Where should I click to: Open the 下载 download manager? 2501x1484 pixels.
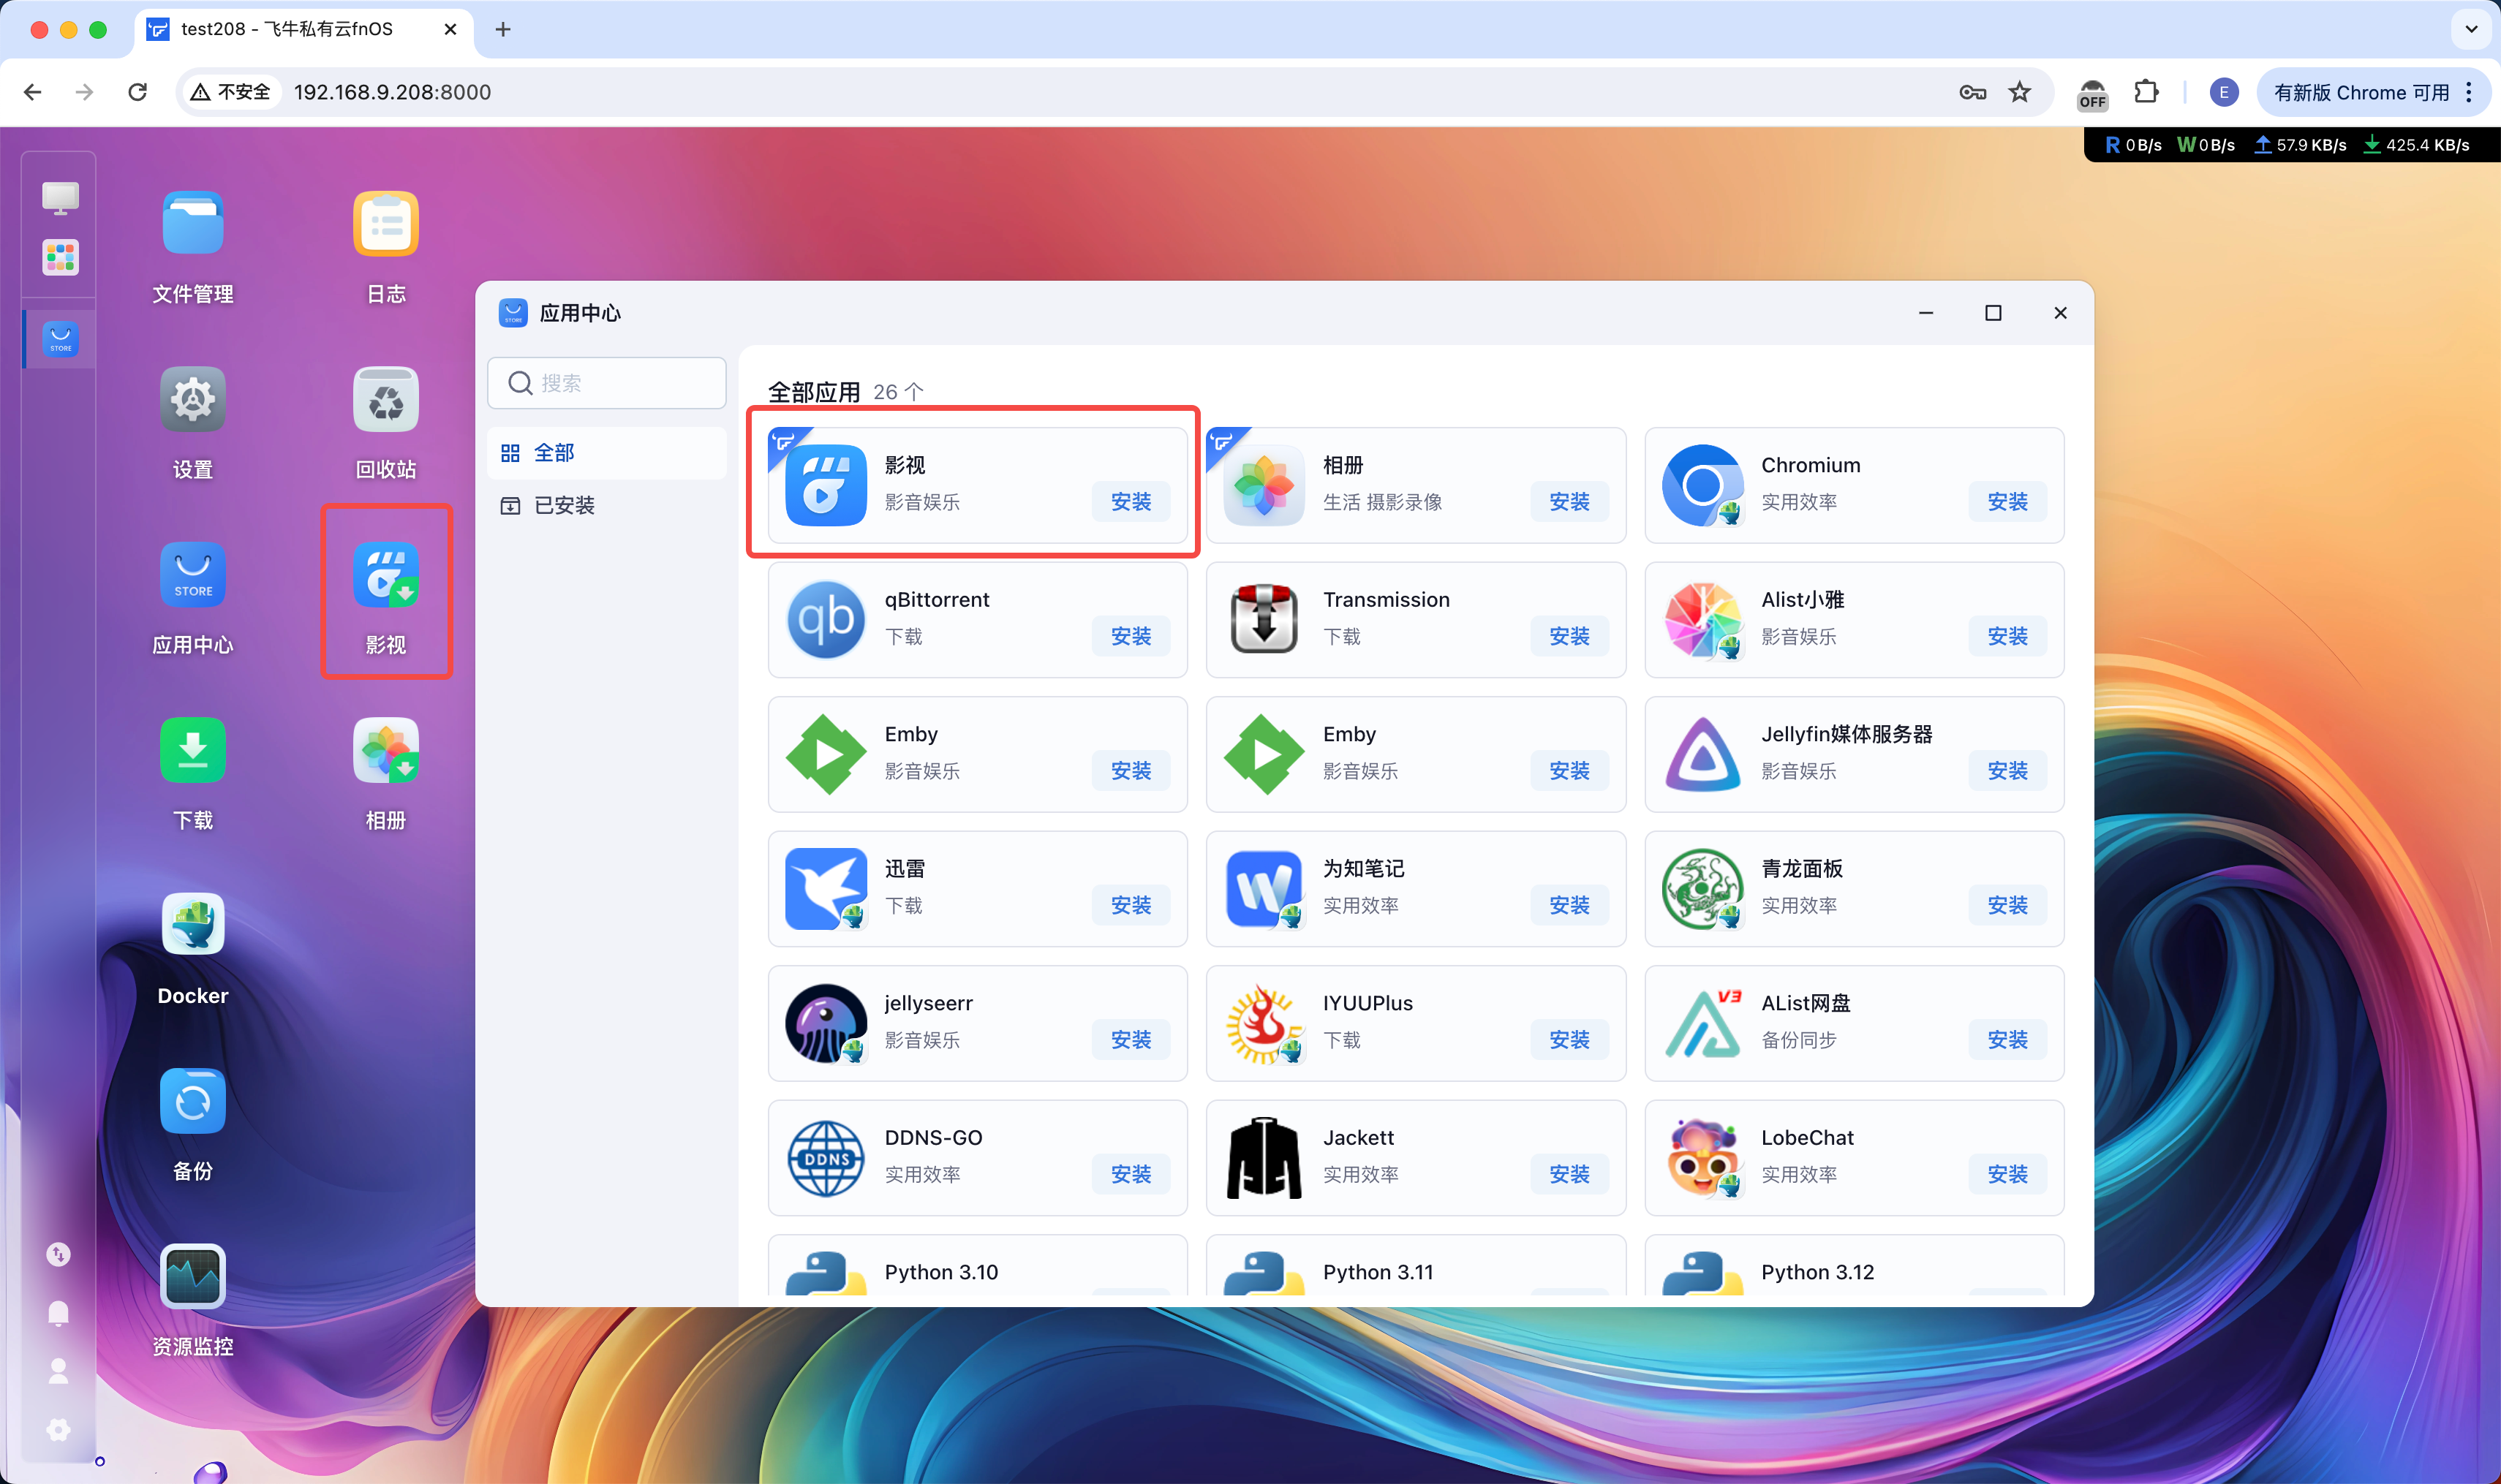[x=192, y=749]
